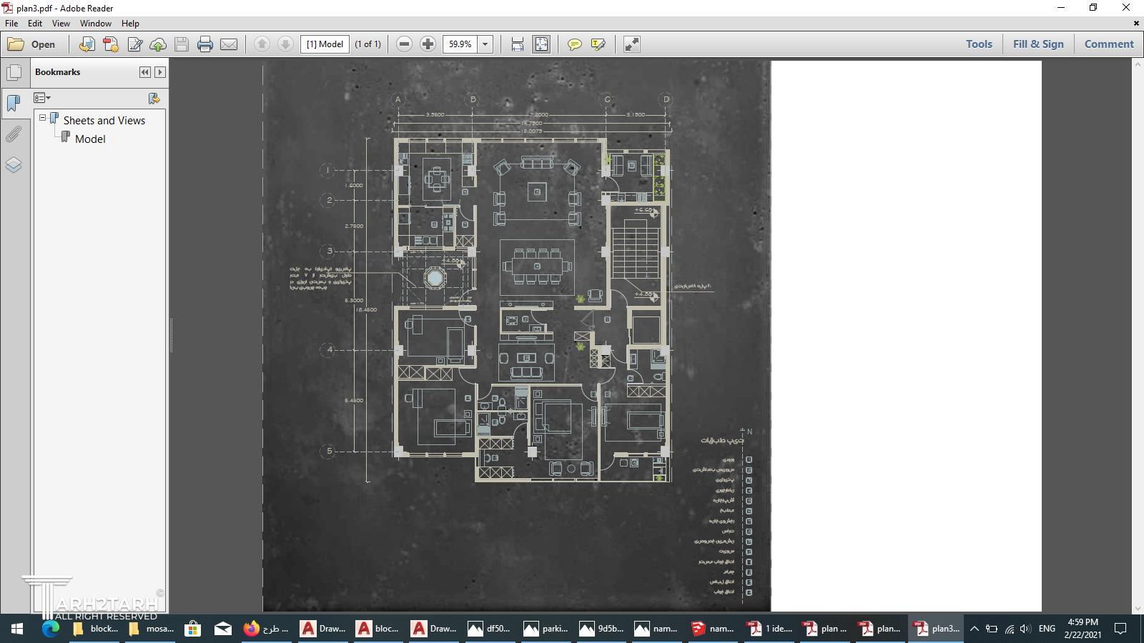The width and height of the screenshot is (1144, 643).
Task: Open the Fill & Sign pane
Action: tap(1037, 44)
